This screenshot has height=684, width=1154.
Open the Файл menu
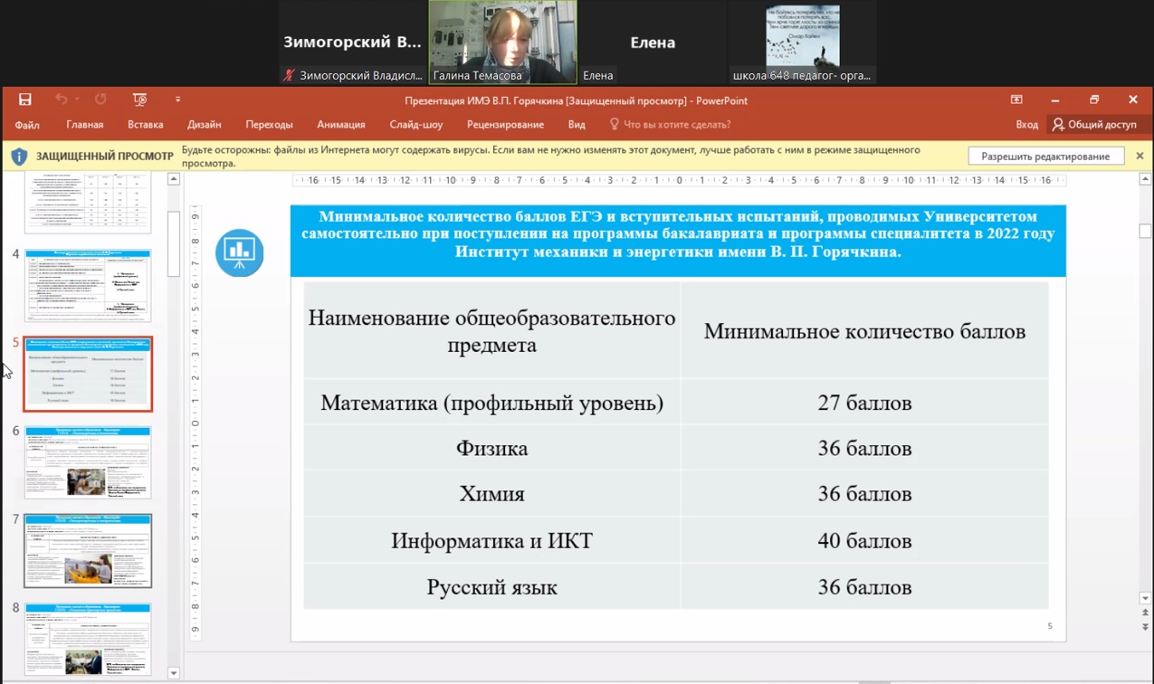tap(27, 125)
